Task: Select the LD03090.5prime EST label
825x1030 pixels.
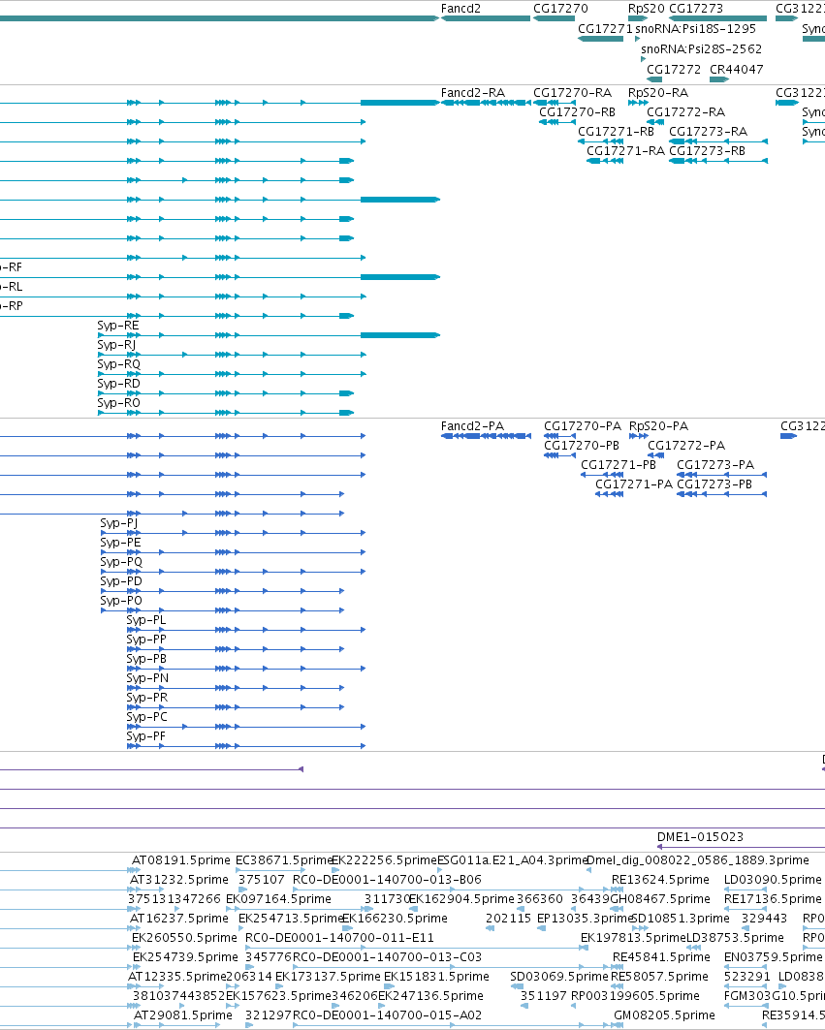Action: point(773,880)
